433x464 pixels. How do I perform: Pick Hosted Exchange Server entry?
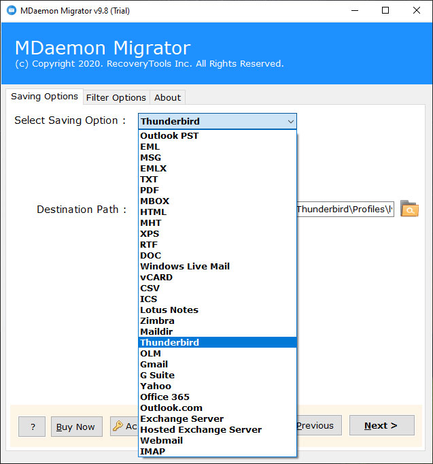point(218,430)
